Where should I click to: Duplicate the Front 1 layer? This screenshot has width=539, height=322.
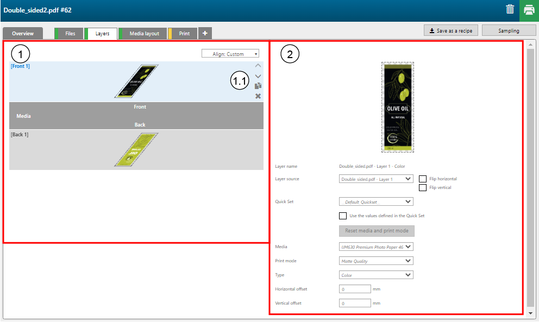pos(258,86)
